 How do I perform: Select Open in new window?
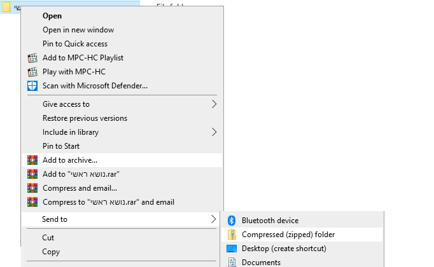pyautogui.click(x=78, y=30)
